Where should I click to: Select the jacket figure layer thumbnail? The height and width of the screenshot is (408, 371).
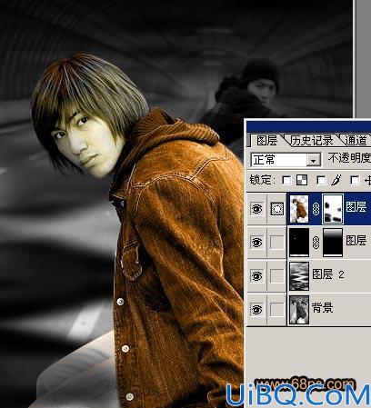(x=299, y=209)
